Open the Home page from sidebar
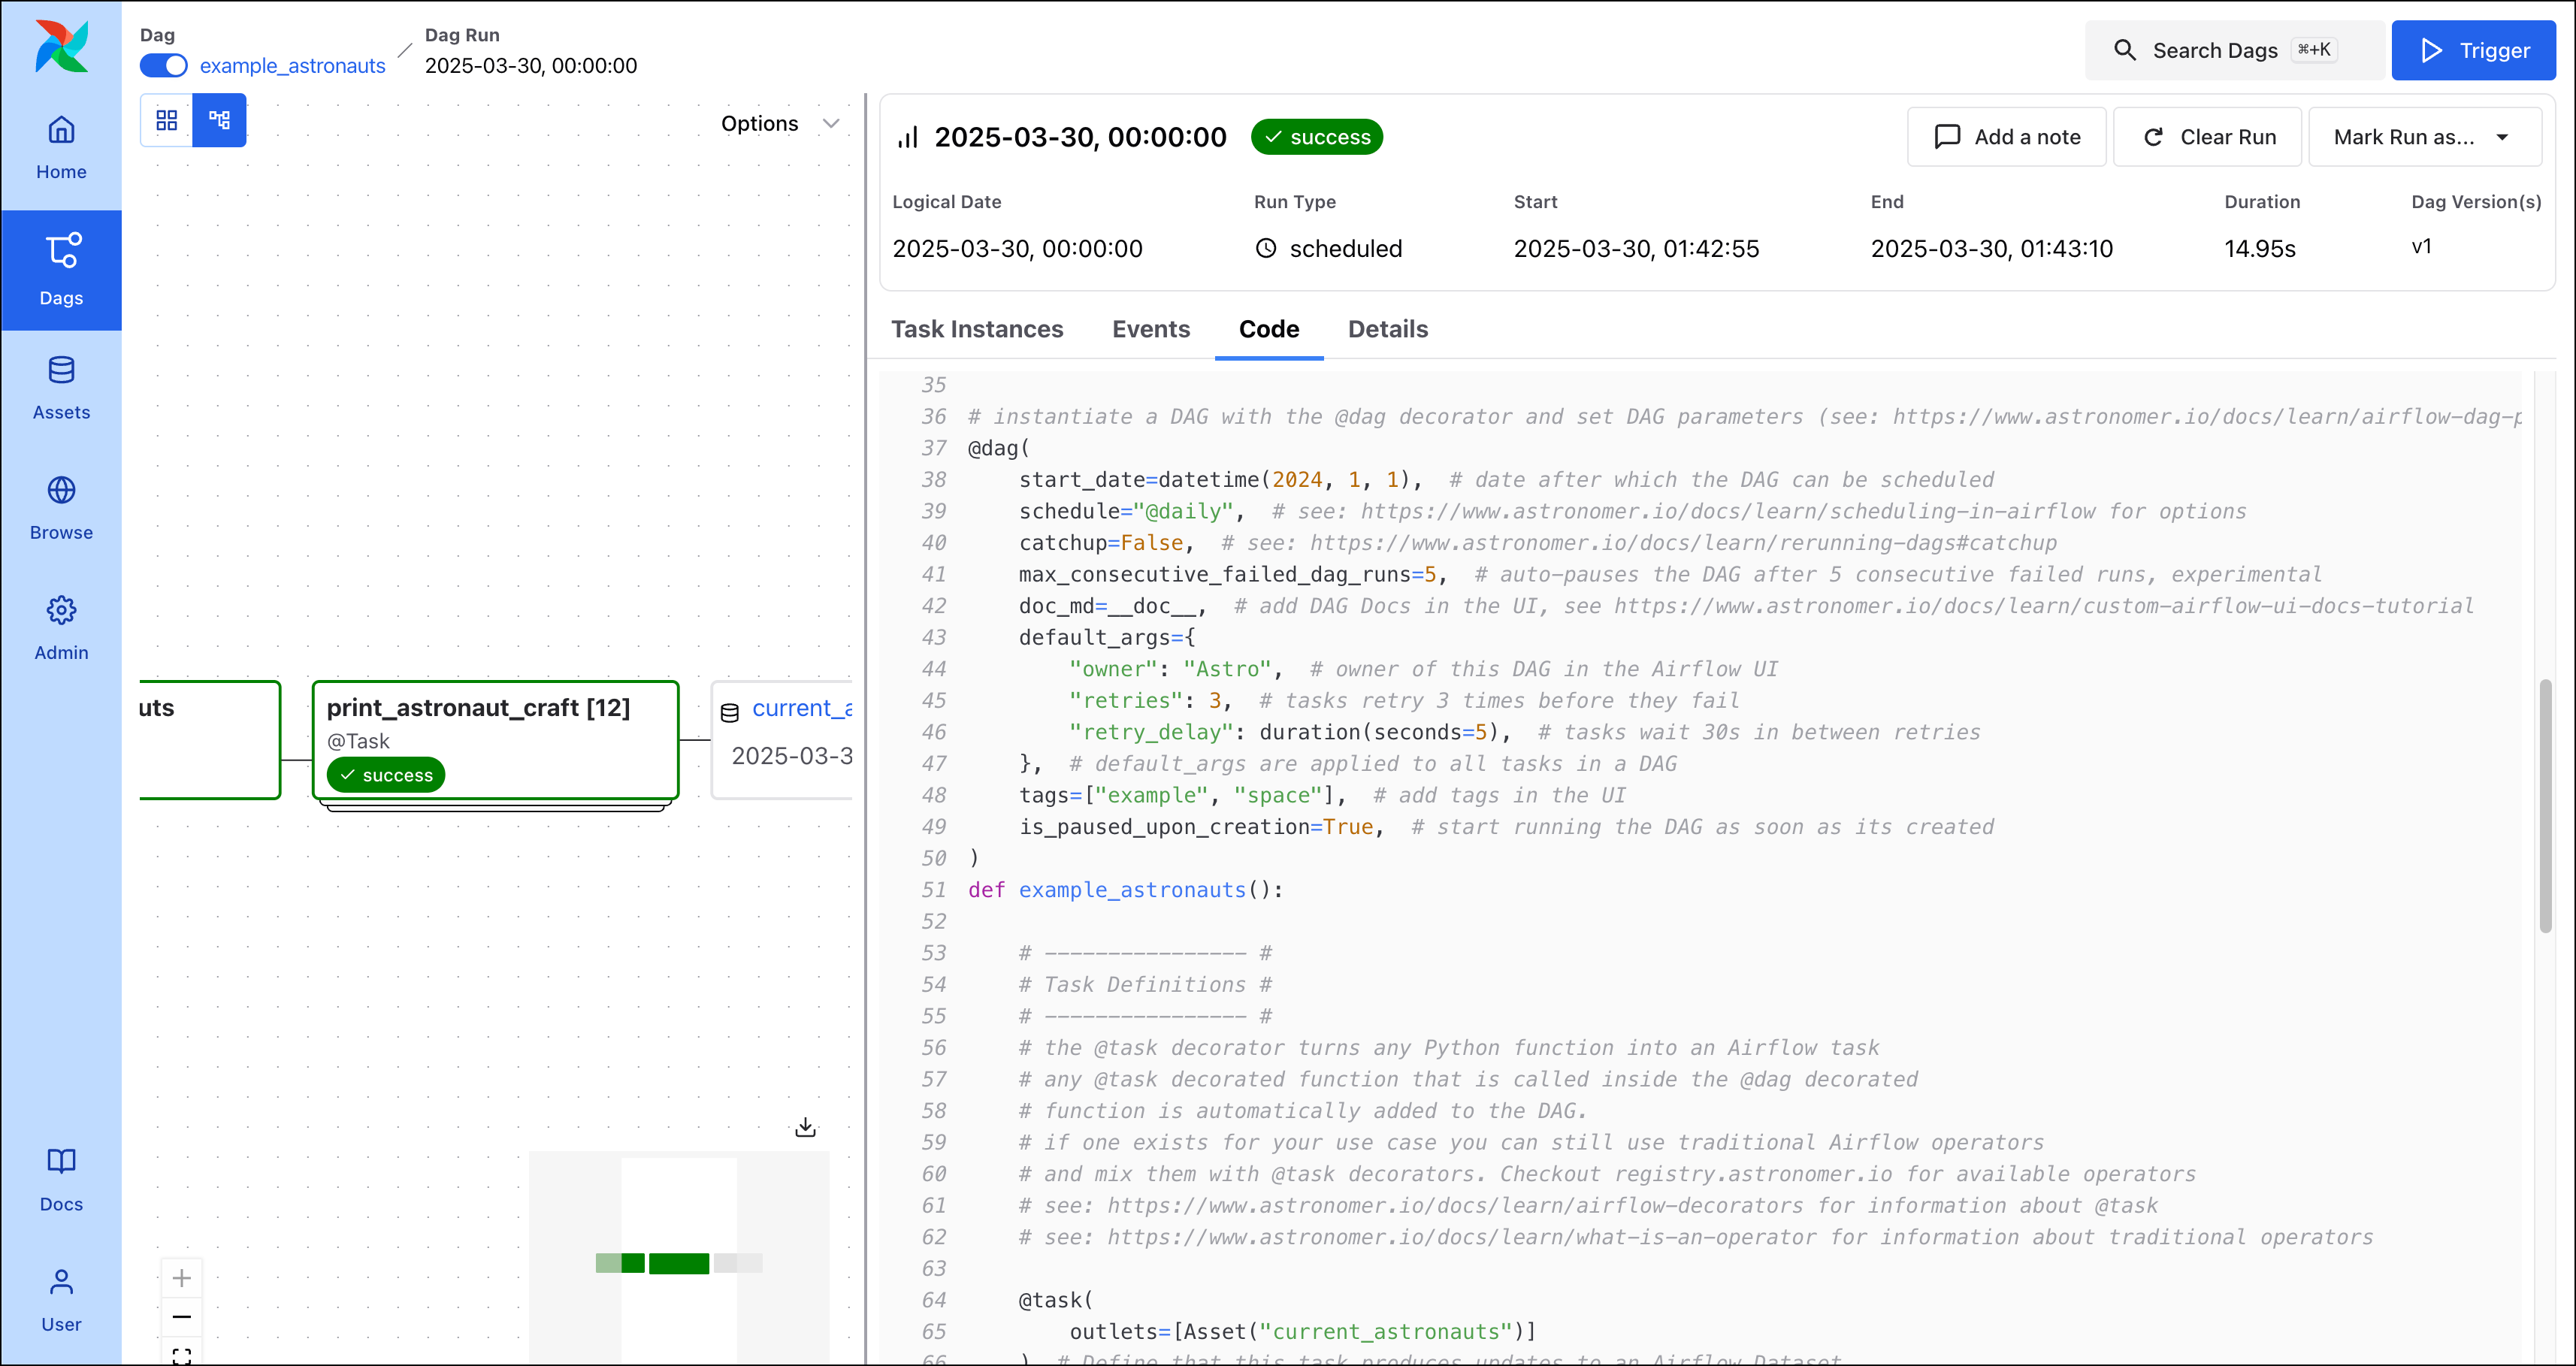The image size is (2576, 1366). (61, 145)
